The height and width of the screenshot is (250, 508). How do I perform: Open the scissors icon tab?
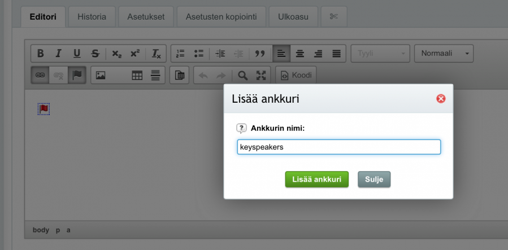[x=334, y=17]
